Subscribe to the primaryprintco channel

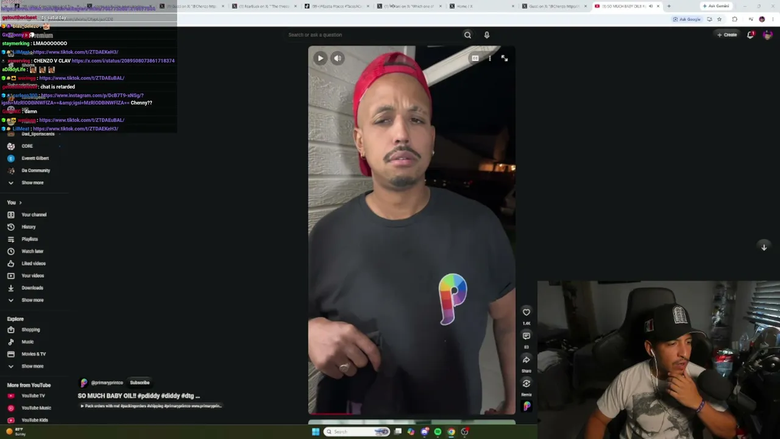140,383
